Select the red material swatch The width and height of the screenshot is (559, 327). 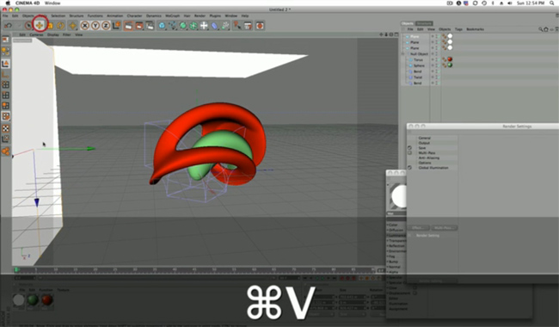[47, 300]
